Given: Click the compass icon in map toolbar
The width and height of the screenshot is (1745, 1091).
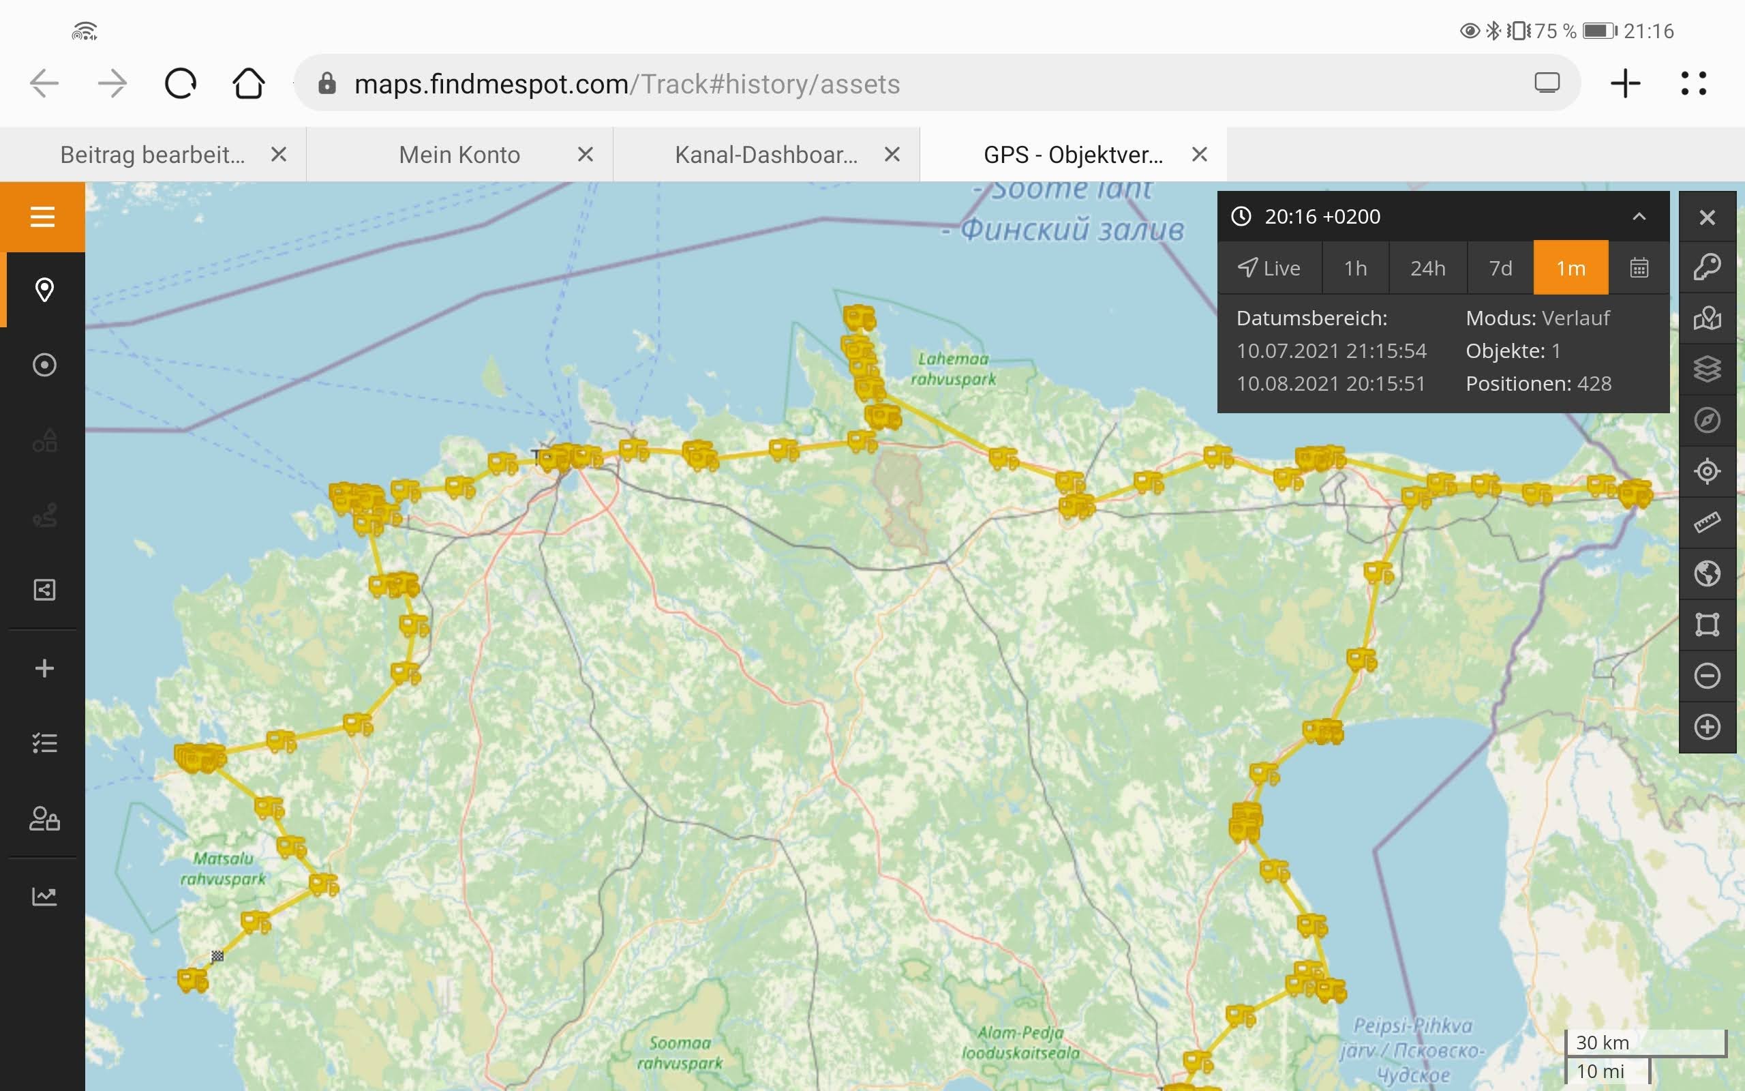Looking at the screenshot, I should pos(1707,420).
